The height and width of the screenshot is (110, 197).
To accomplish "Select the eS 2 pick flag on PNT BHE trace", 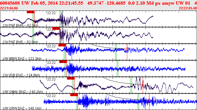I will [56, 28].
